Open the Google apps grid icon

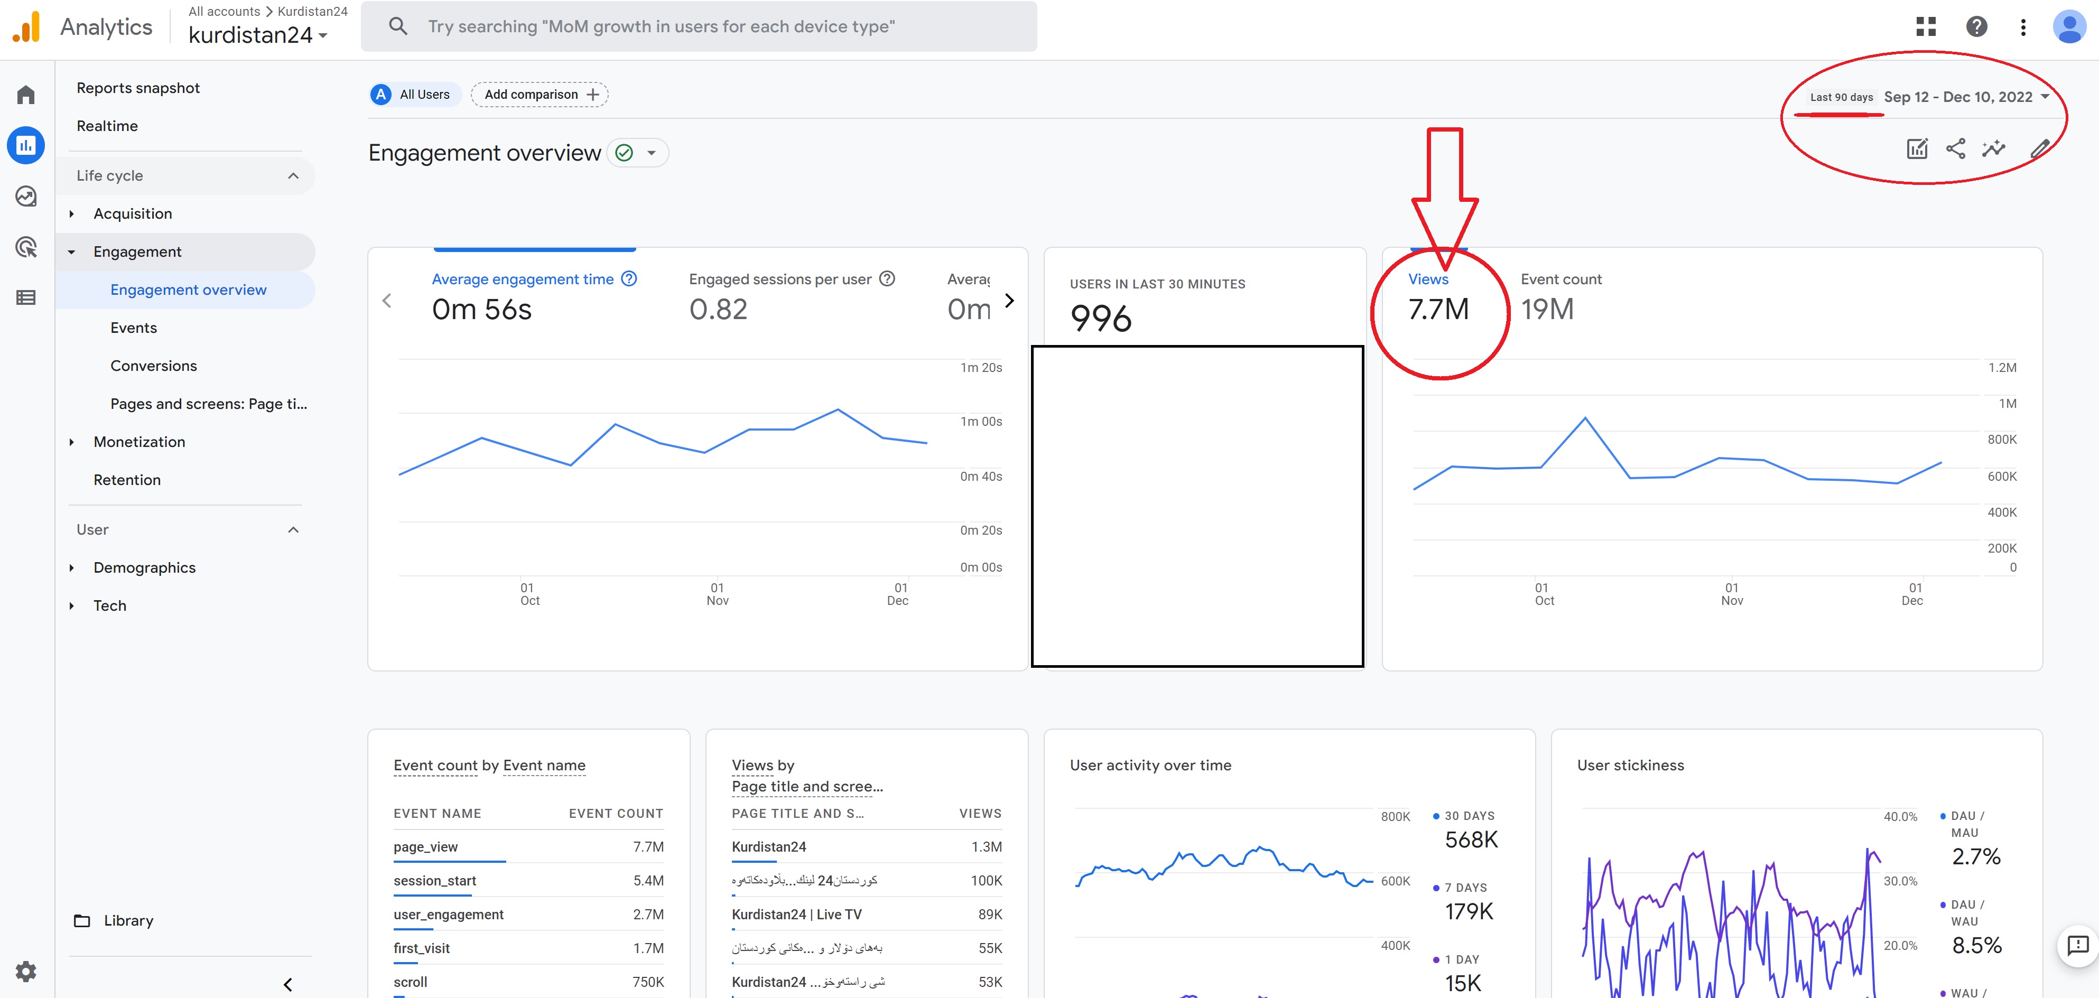pos(1926,27)
